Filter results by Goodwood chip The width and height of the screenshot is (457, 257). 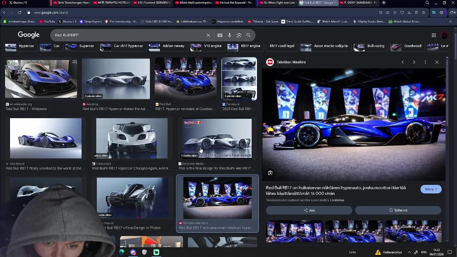(x=407, y=46)
